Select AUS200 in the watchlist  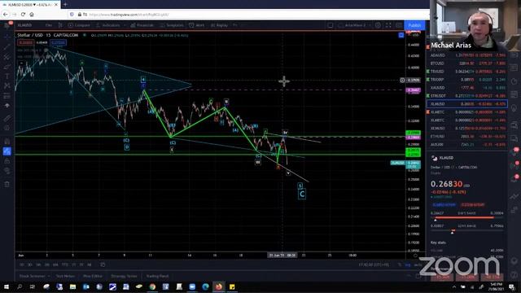click(x=467, y=145)
